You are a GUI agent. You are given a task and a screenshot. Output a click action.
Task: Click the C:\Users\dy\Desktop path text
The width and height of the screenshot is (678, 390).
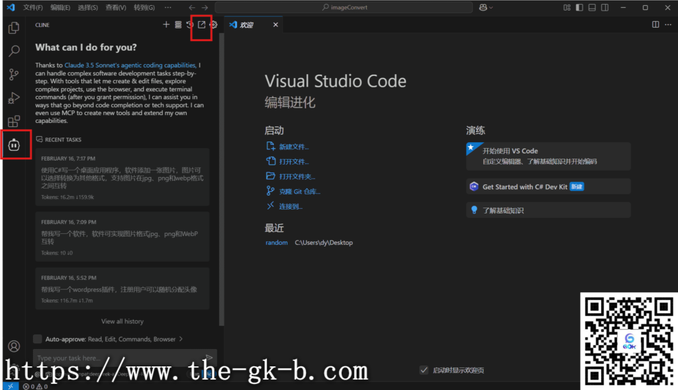tap(324, 243)
